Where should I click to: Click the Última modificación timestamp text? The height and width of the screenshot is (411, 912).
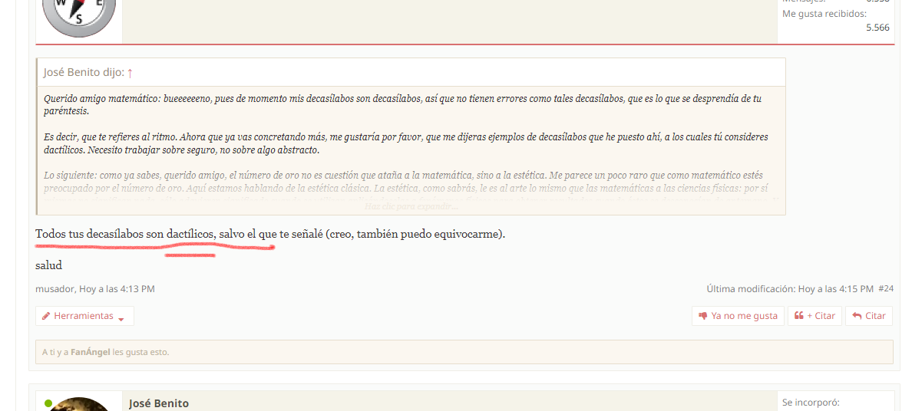789,289
